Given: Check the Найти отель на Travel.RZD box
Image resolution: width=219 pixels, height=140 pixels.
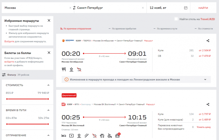Looking at the screenshot, I should pyautogui.click(x=176, y=19).
